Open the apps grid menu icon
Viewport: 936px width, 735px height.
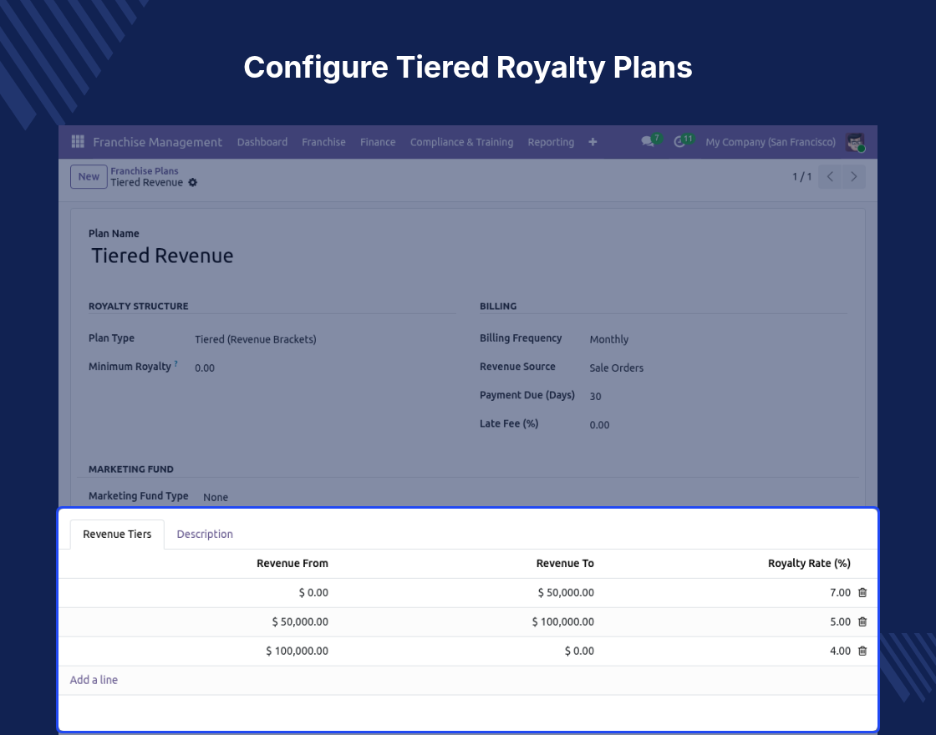coord(78,142)
